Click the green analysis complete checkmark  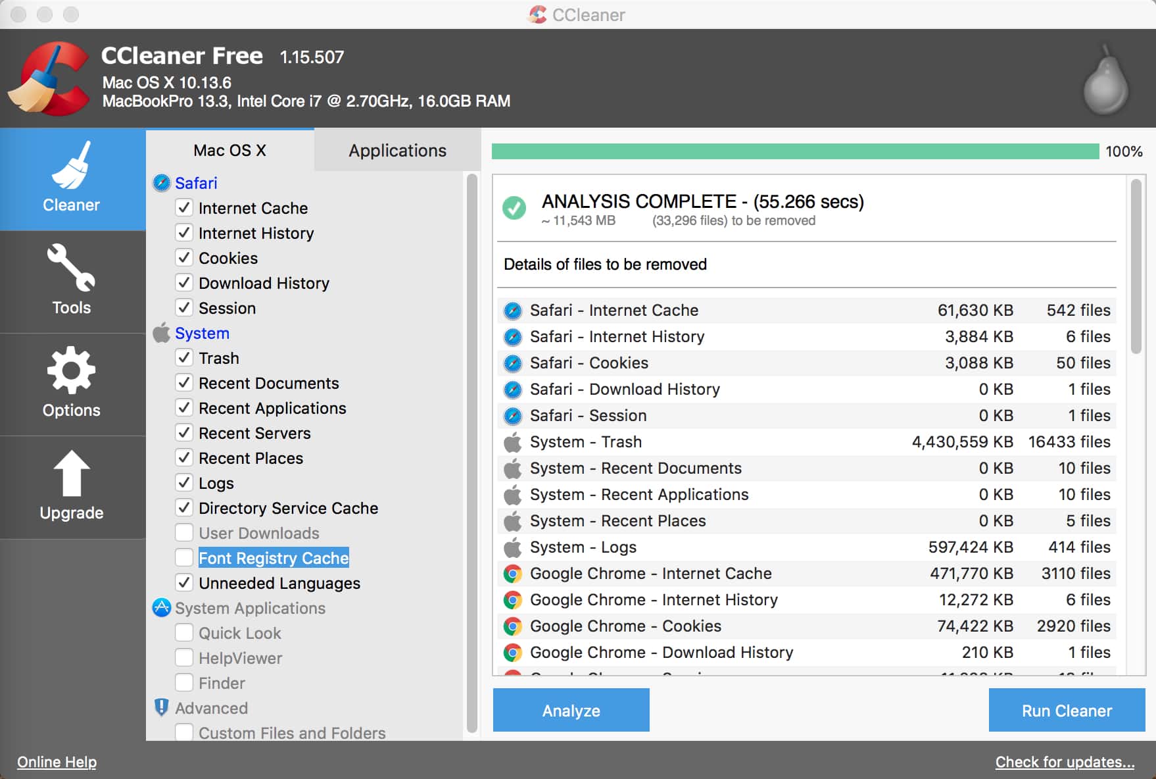click(514, 208)
